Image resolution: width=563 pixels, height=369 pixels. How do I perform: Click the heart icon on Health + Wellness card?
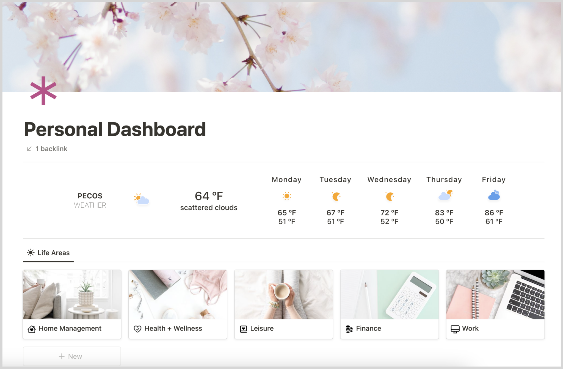click(137, 328)
